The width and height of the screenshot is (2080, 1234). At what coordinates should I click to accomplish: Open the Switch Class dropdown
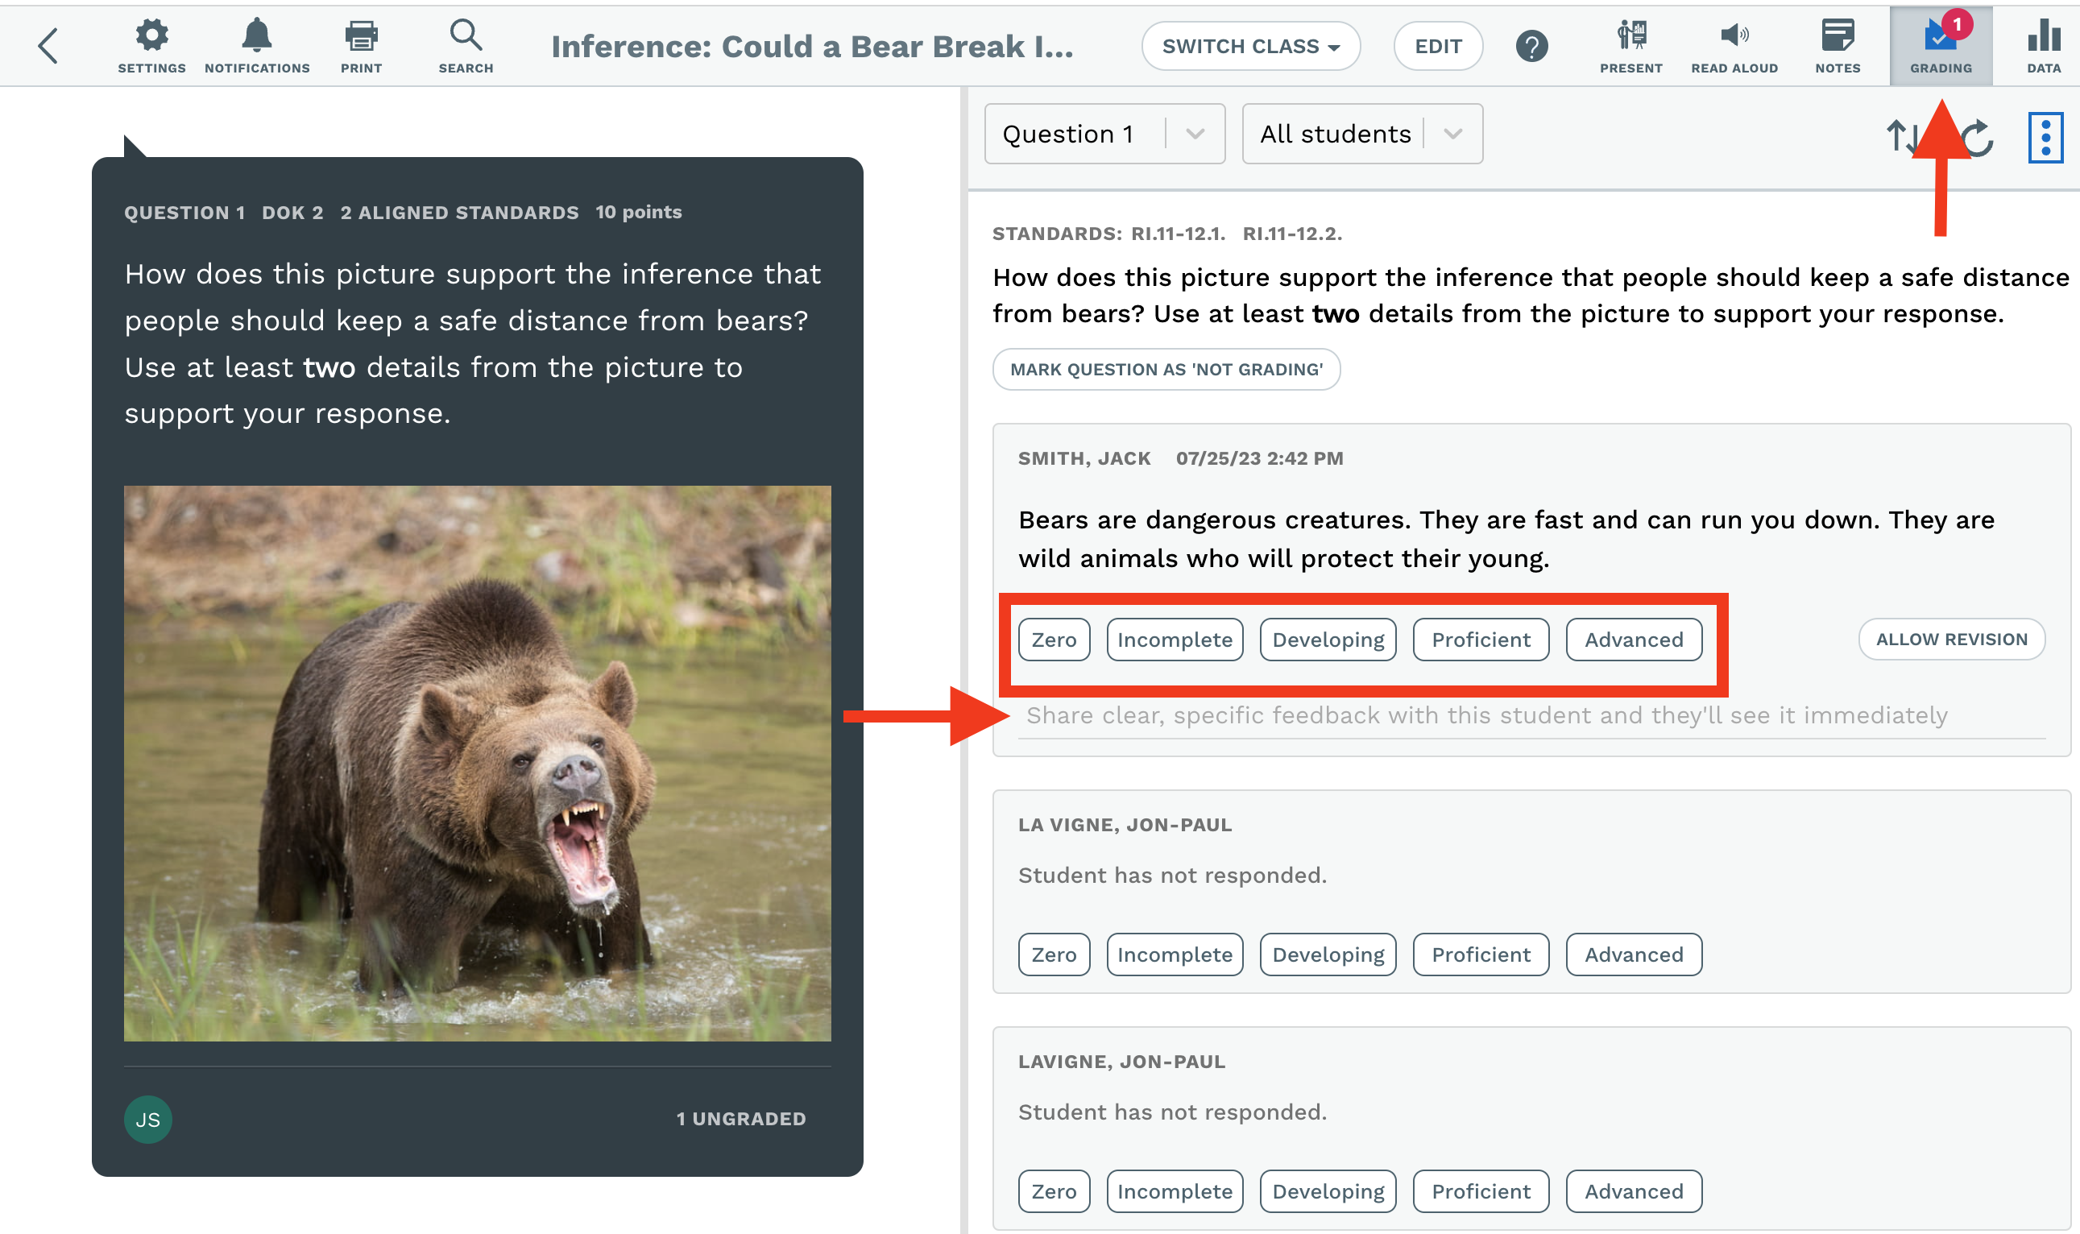pos(1250,47)
